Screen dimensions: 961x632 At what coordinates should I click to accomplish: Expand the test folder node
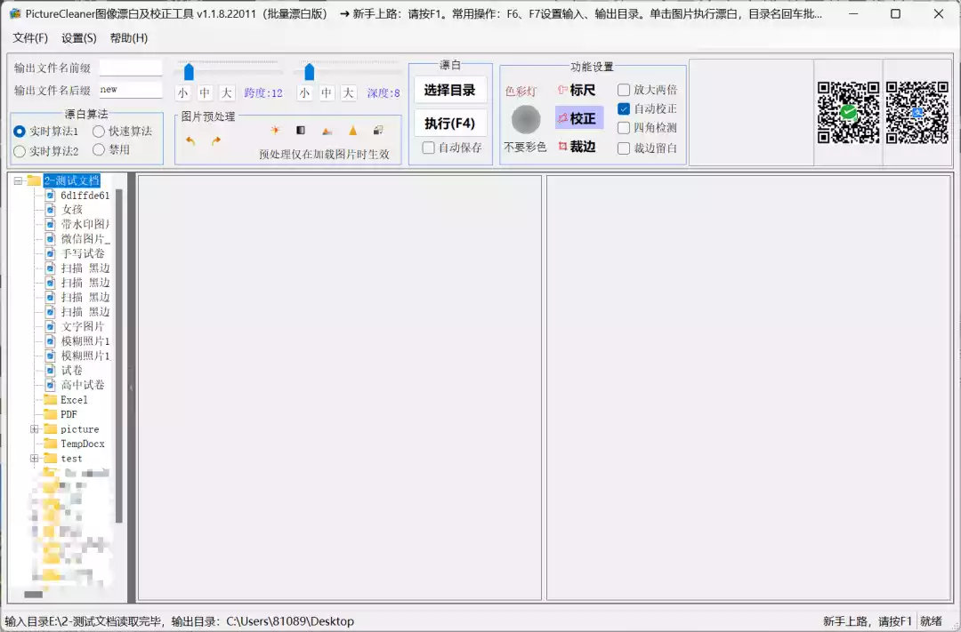(x=35, y=459)
